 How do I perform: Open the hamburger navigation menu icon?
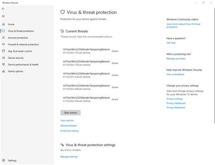[x=3, y=16]
